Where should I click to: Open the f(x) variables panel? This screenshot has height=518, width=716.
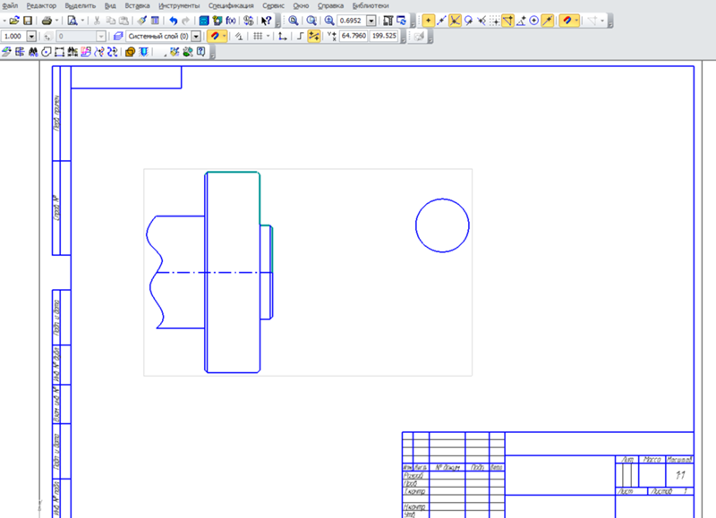(232, 20)
